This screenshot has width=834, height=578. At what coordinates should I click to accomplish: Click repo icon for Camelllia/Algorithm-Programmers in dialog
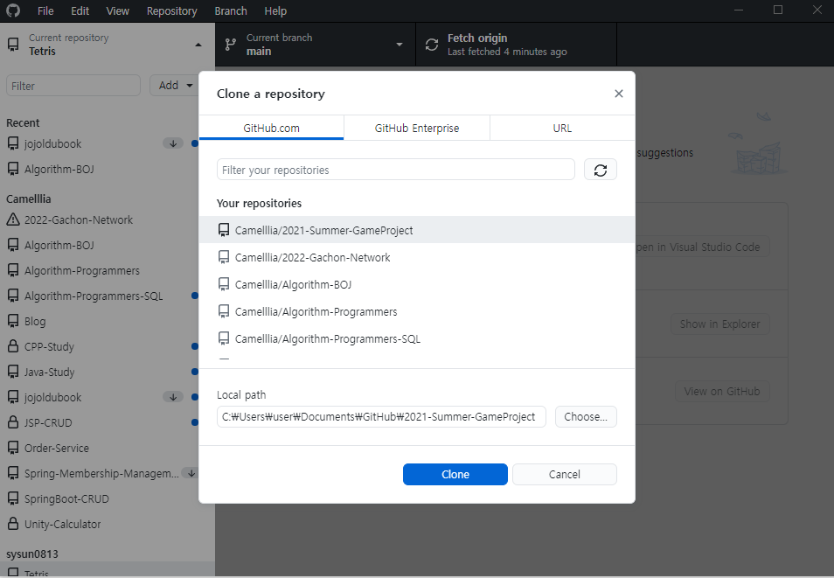[224, 311]
